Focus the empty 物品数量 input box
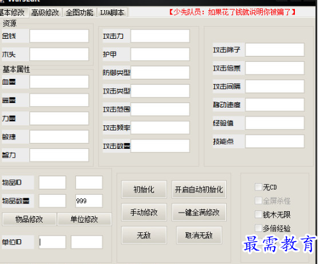The width and height of the screenshot is (321, 264). [52, 201]
